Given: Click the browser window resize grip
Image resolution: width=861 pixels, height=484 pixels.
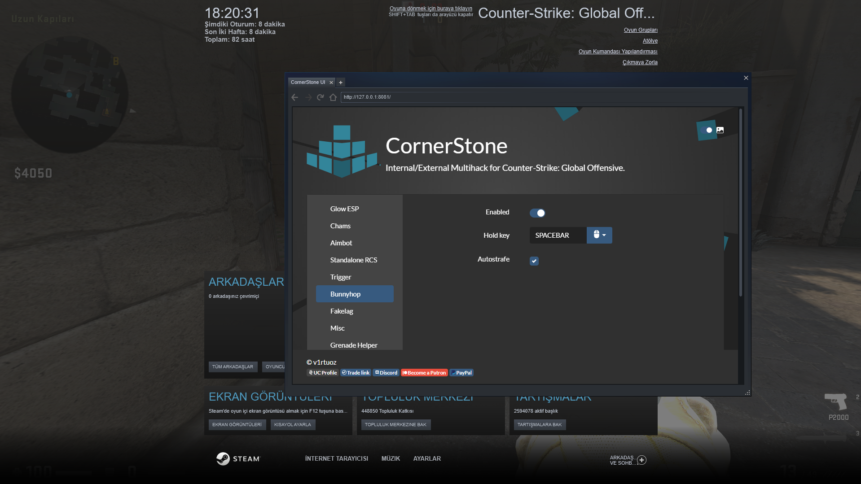Looking at the screenshot, I should [x=747, y=392].
